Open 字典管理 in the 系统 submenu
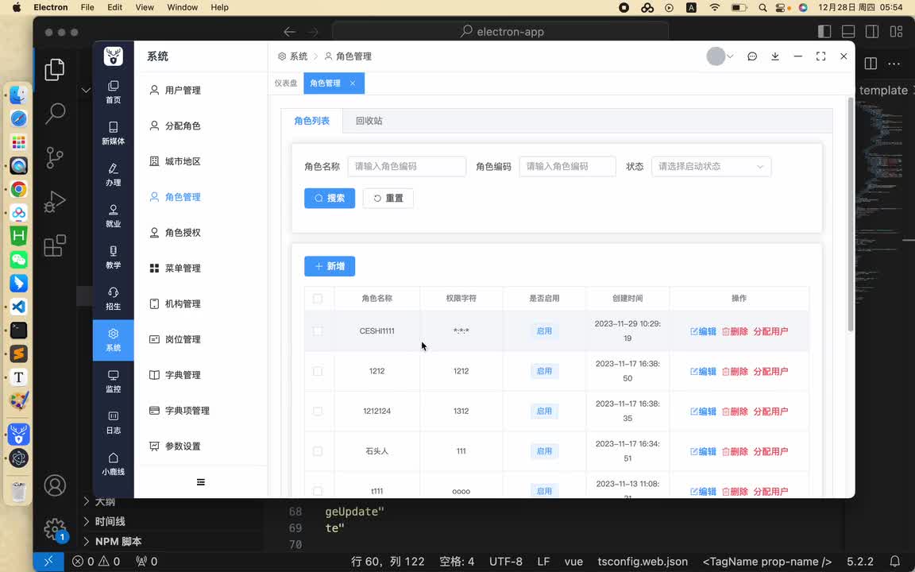Image resolution: width=915 pixels, height=572 pixels. (x=175, y=375)
